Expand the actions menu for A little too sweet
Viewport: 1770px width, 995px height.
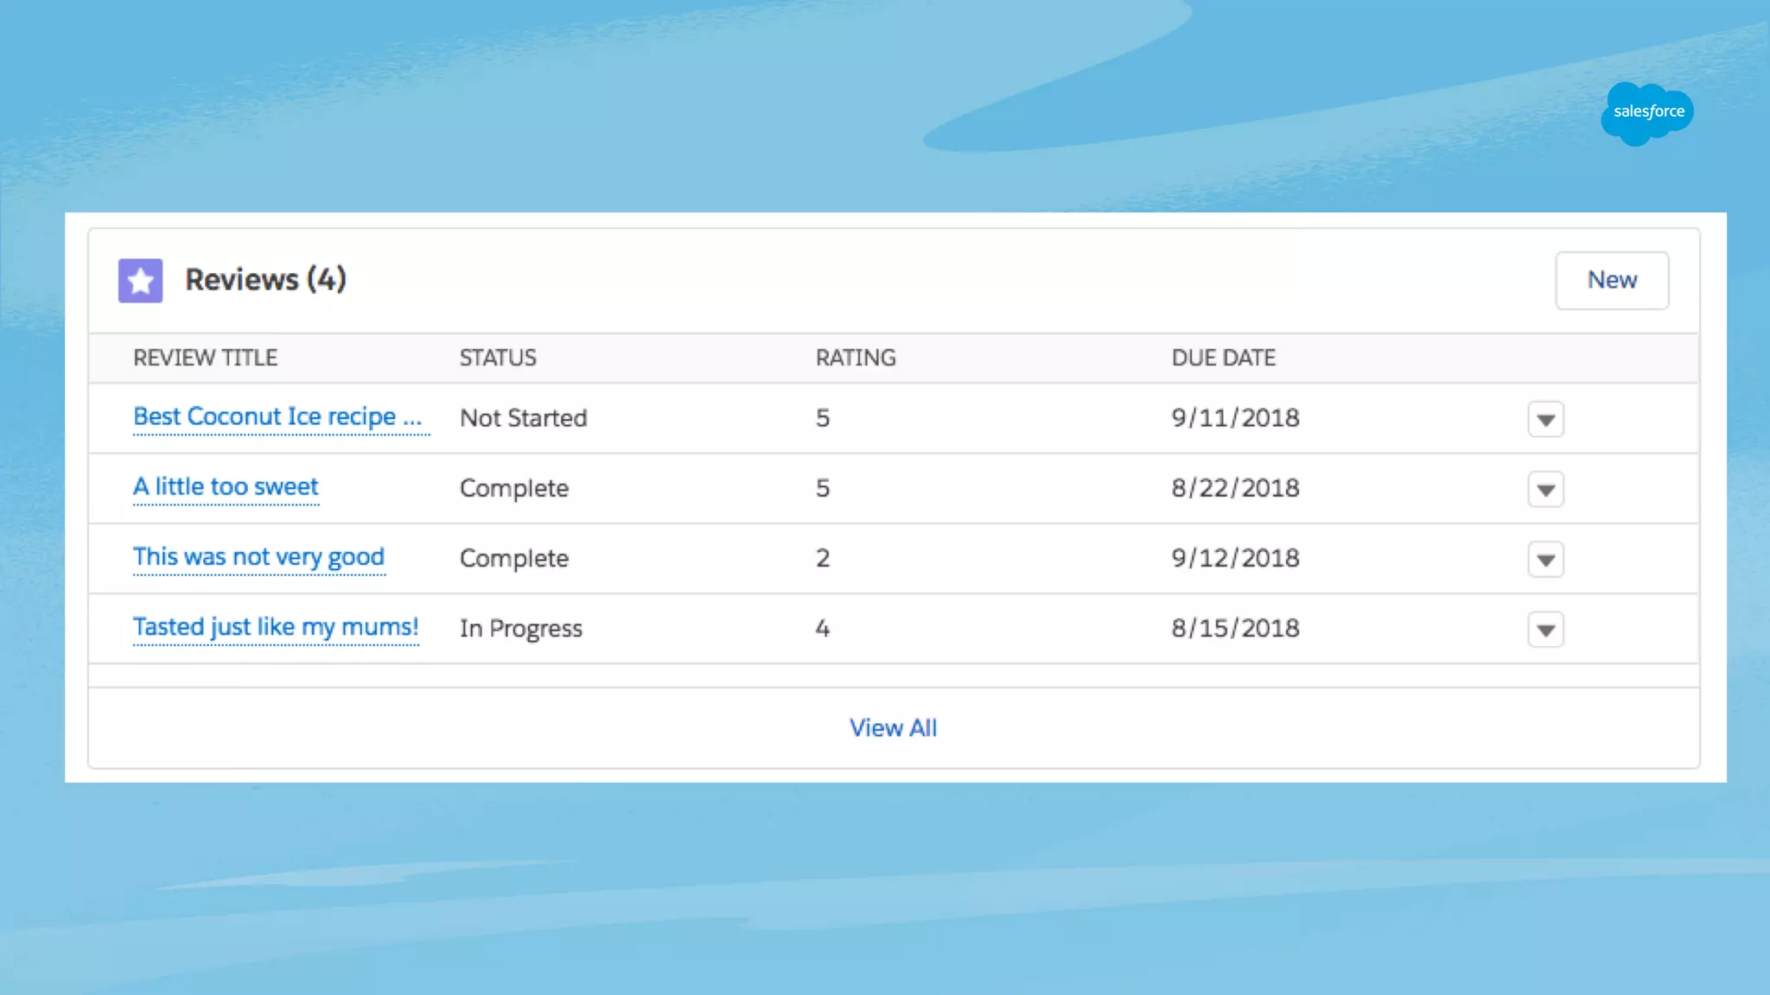coord(1545,490)
